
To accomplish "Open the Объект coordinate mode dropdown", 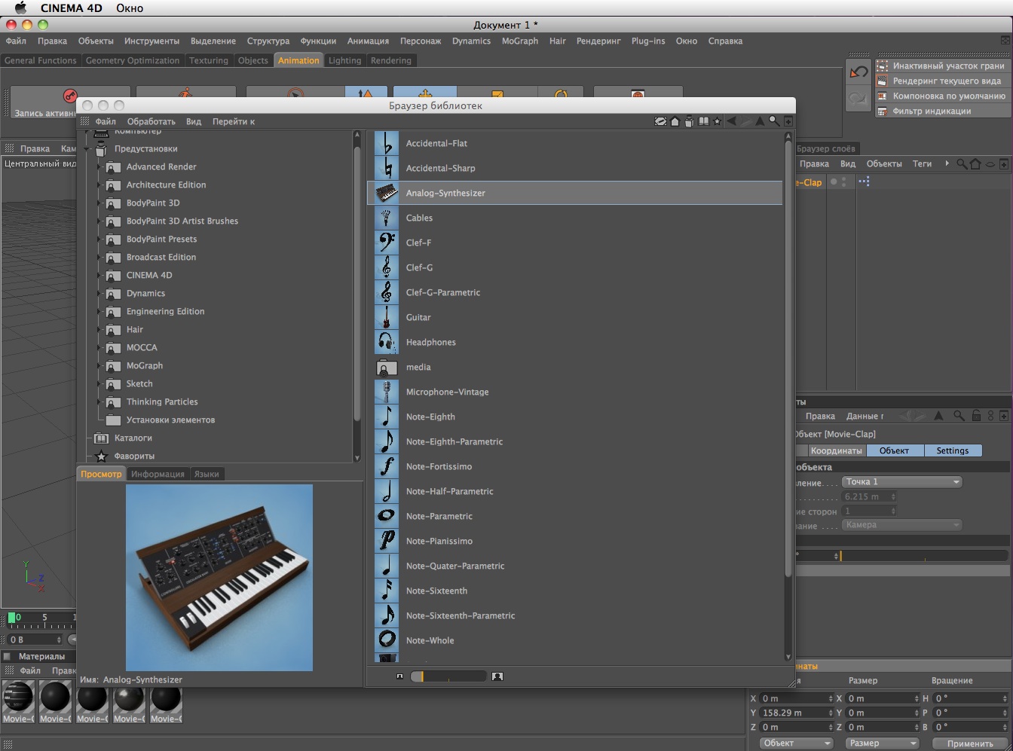I will pos(795,743).
